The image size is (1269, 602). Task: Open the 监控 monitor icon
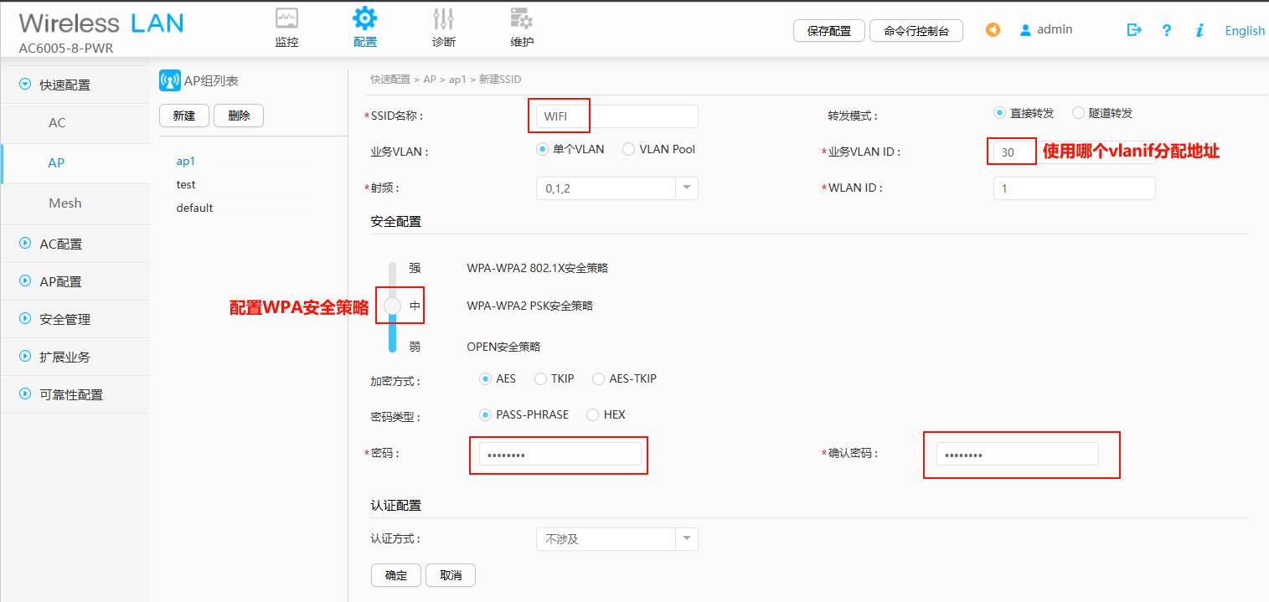coord(286,18)
